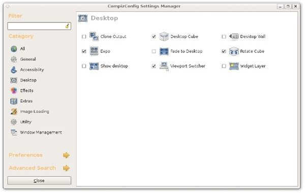Open the Viewport Switcher plugin icon
The image size is (305, 193).
pos(164,66)
